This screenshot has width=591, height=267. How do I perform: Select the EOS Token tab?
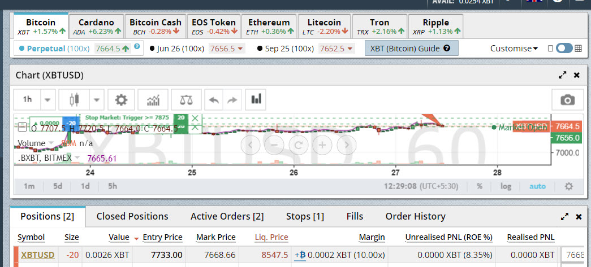[x=214, y=27]
